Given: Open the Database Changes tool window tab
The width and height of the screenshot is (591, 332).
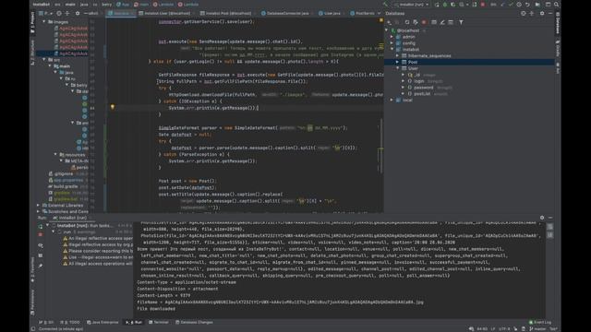Looking at the screenshot, I should pos(194,322).
